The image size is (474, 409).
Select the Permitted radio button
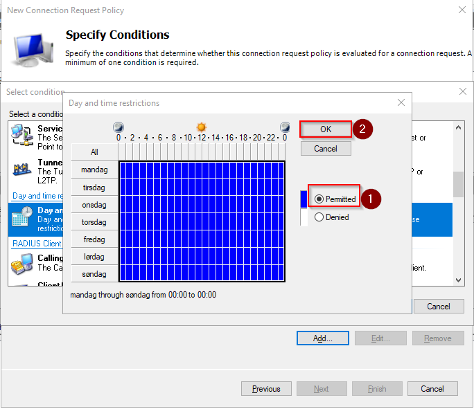[x=319, y=199]
